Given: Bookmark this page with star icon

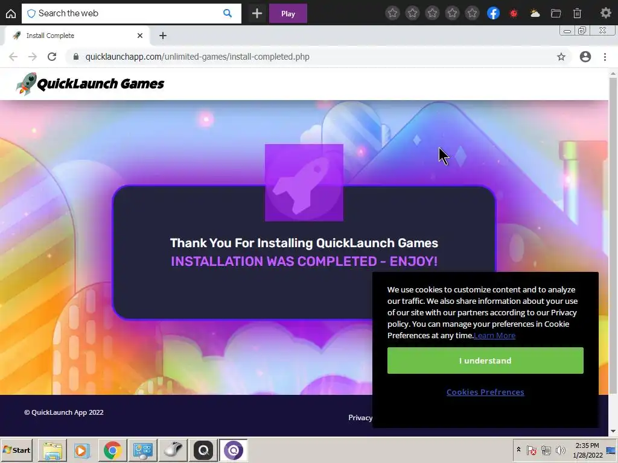Looking at the screenshot, I should click(561, 57).
